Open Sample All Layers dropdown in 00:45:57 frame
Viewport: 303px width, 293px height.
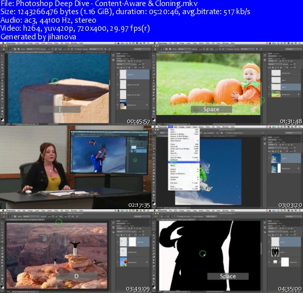96,49
